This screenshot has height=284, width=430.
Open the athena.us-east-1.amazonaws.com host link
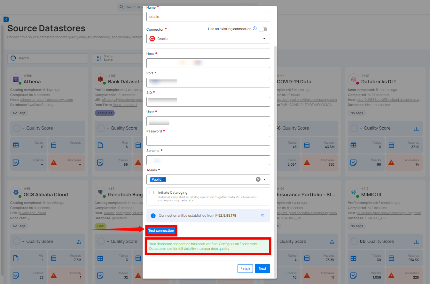click(46, 100)
